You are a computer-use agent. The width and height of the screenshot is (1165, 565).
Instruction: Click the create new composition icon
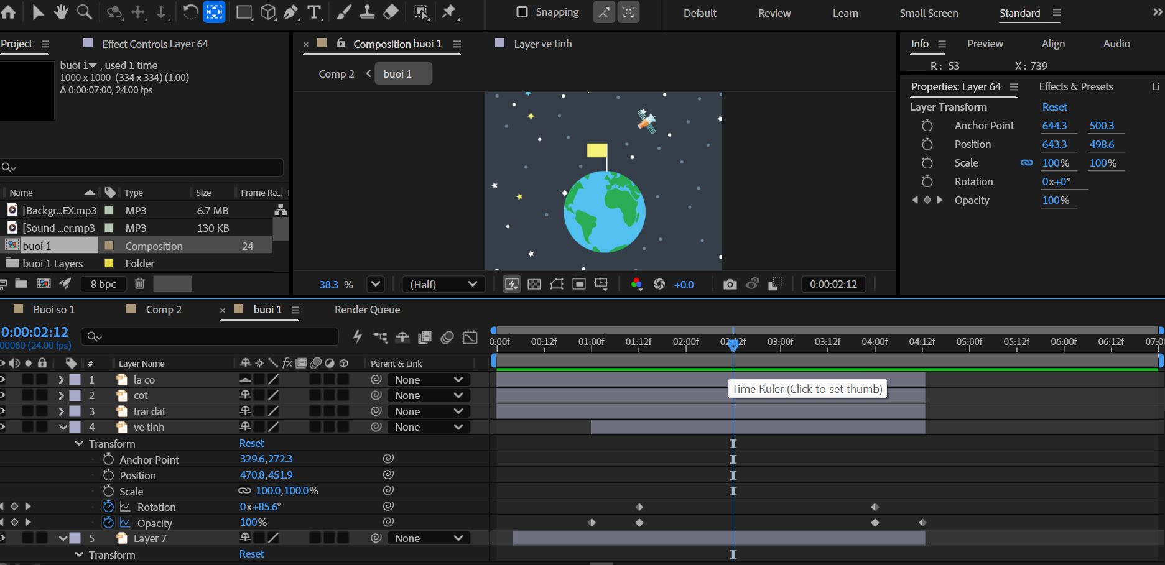(x=44, y=283)
